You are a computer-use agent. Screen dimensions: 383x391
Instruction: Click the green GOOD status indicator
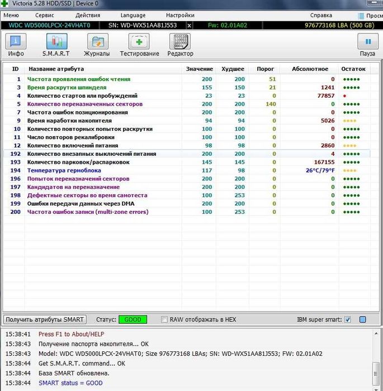click(x=133, y=320)
